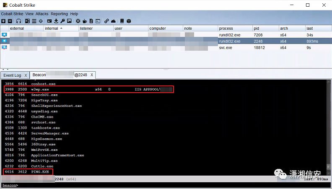Sort sessions by listener column

(96, 28)
